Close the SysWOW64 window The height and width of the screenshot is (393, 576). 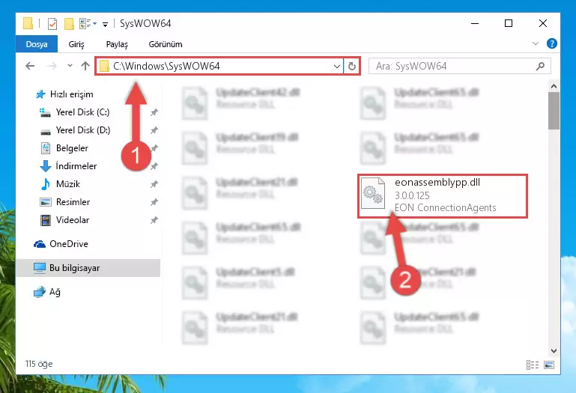pos(542,23)
